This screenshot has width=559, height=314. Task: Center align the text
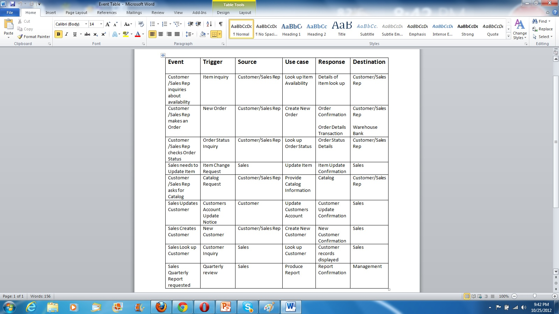click(x=161, y=34)
